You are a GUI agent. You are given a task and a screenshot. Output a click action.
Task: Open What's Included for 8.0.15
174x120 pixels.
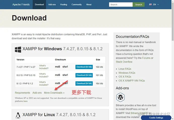44,75
